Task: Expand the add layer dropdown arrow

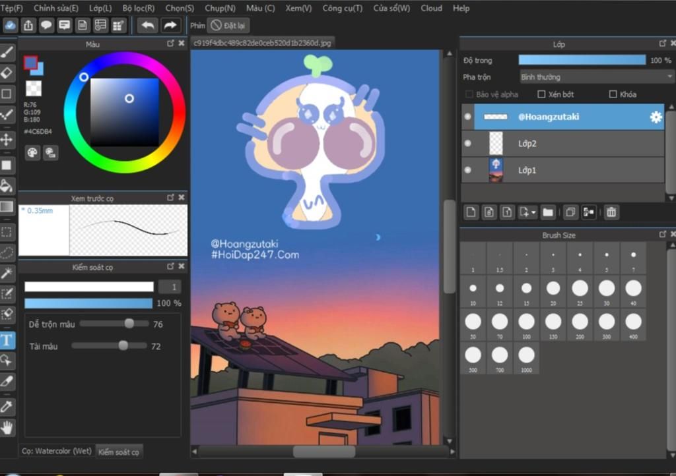Action: tap(533, 212)
